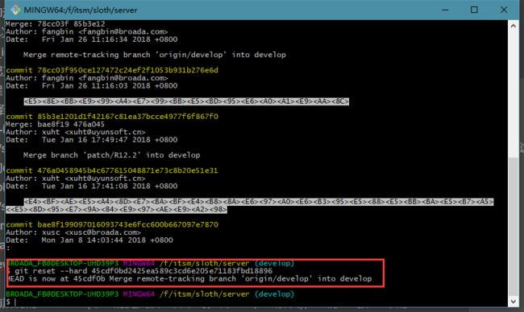The height and width of the screenshot is (312, 524).
Task: Maximize the MINGW64 terminal window
Action: (474, 10)
